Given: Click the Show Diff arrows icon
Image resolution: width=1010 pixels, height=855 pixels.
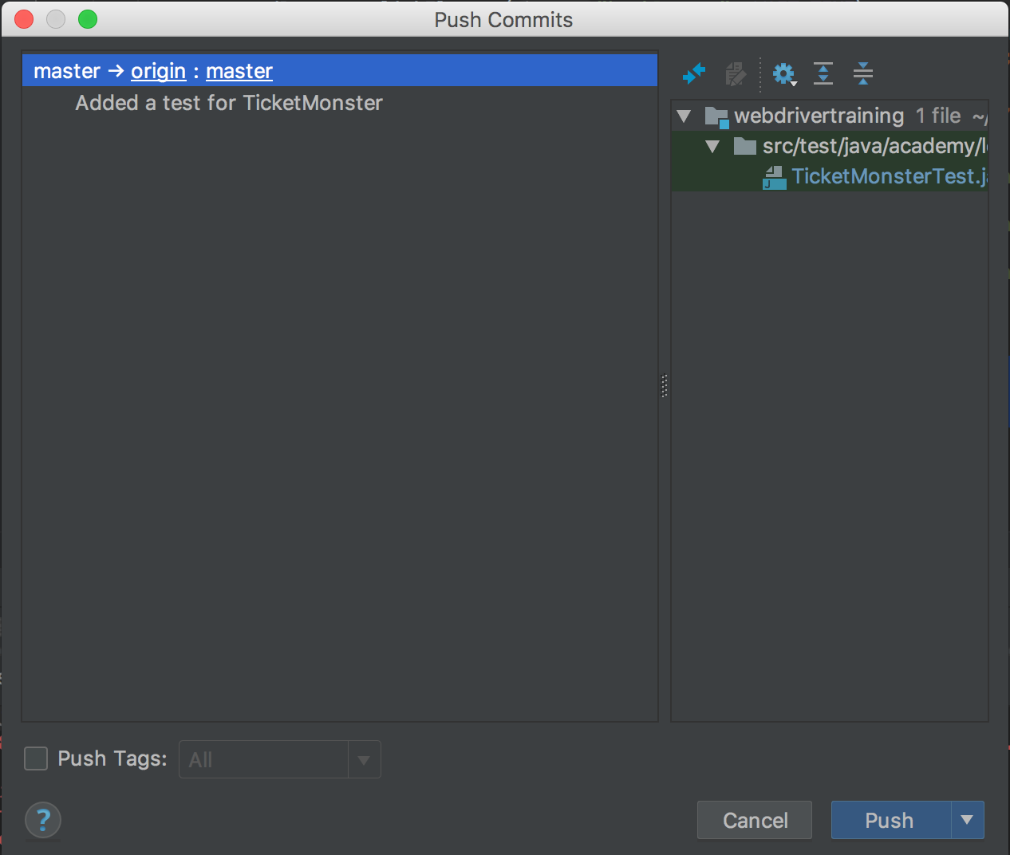Looking at the screenshot, I should click(x=694, y=74).
